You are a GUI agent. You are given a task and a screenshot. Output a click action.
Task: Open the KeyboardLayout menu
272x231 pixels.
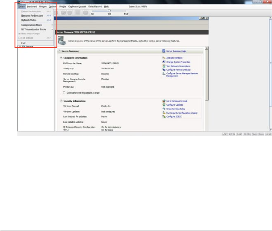coord(77,6)
